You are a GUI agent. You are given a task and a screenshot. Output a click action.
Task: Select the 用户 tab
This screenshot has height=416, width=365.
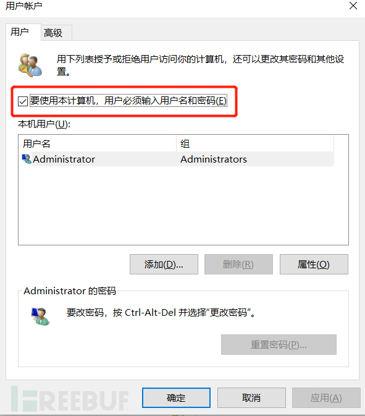tap(20, 32)
